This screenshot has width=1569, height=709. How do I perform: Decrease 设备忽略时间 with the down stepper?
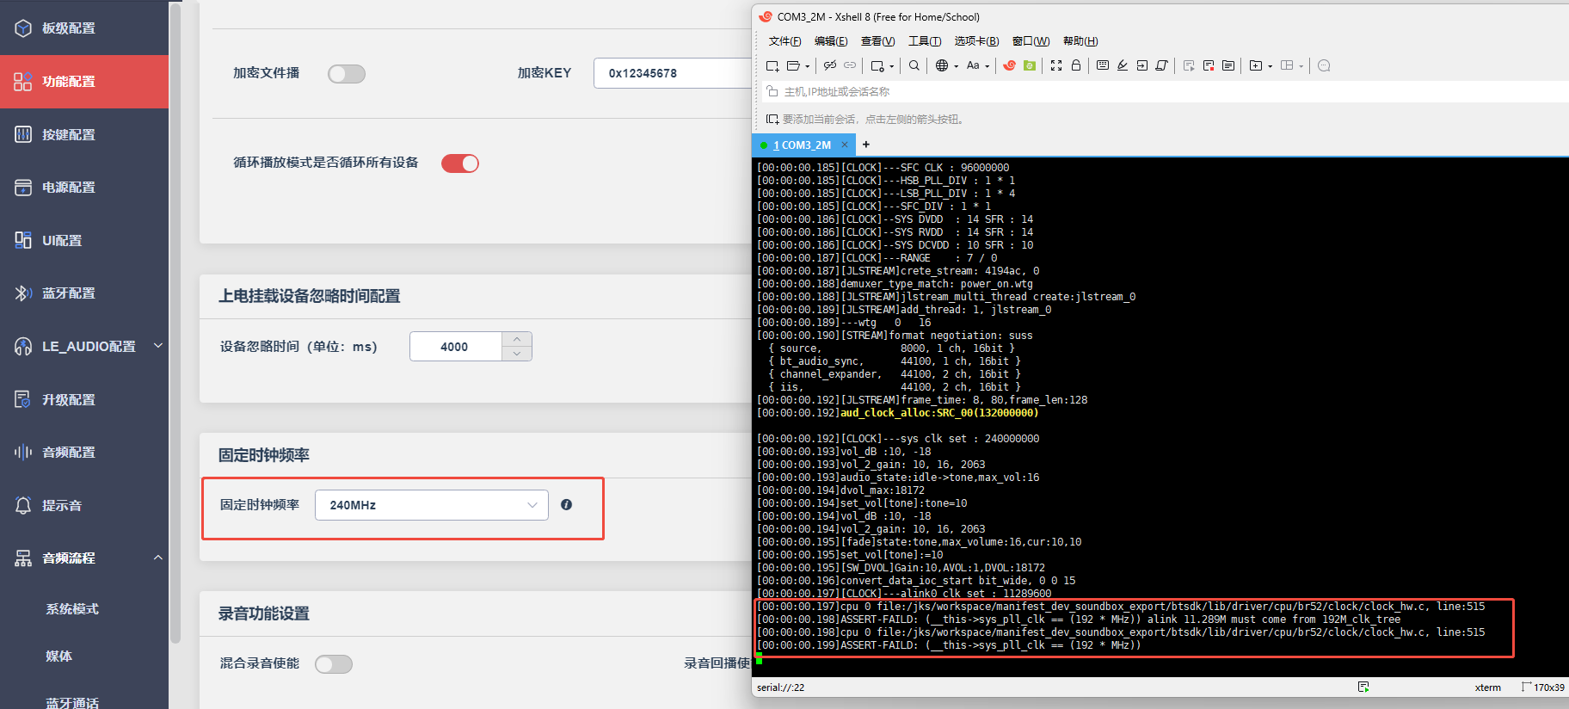click(x=517, y=354)
